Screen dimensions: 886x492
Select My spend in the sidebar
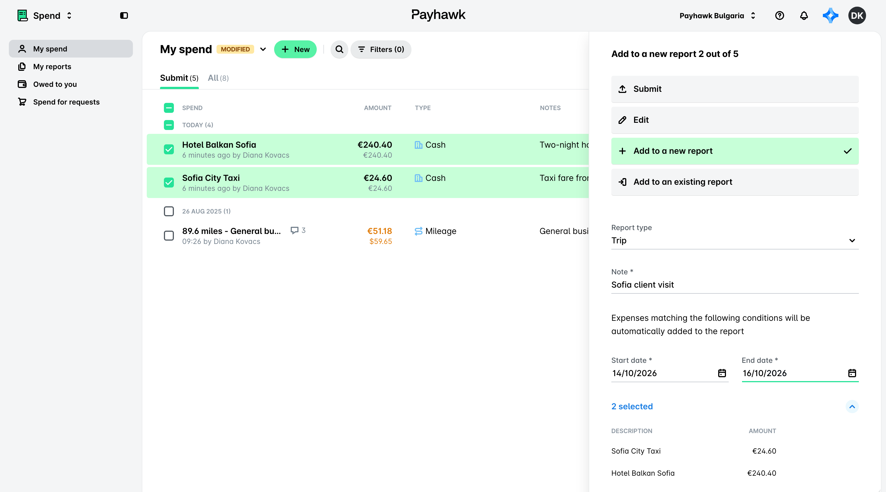point(71,49)
